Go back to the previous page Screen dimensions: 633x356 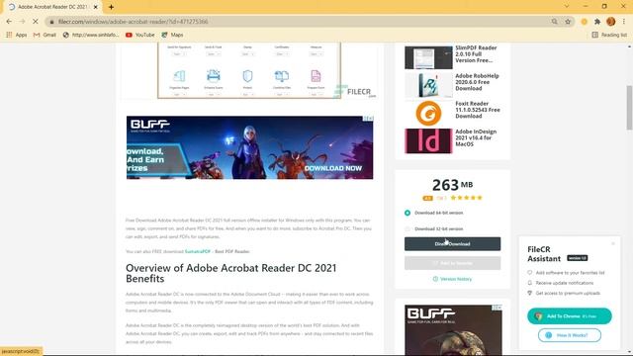coord(9,22)
